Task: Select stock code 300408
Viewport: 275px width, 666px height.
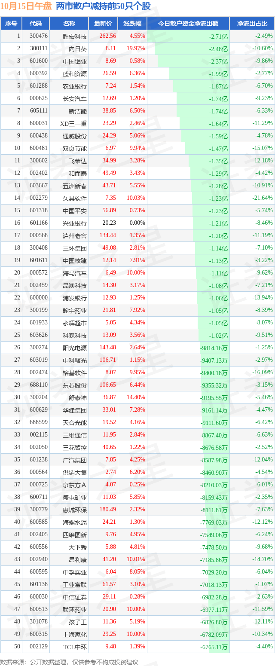Action: (x=39, y=248)
